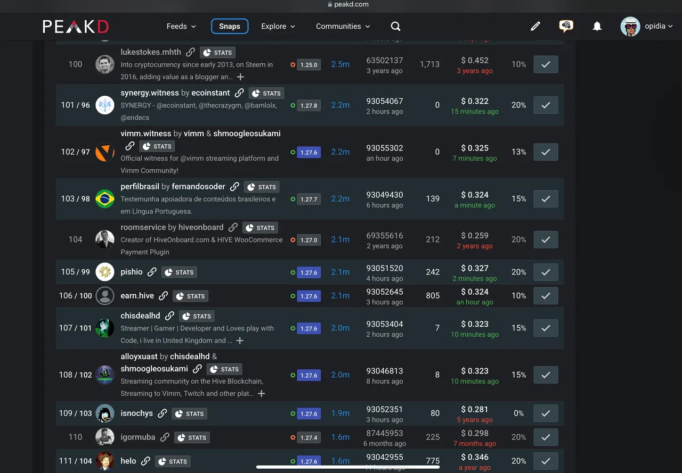The width and height of the screenshot is (682, 473).
Task: Toggle vote checkmark for perfilbrasil
Action: click(546, 199)
